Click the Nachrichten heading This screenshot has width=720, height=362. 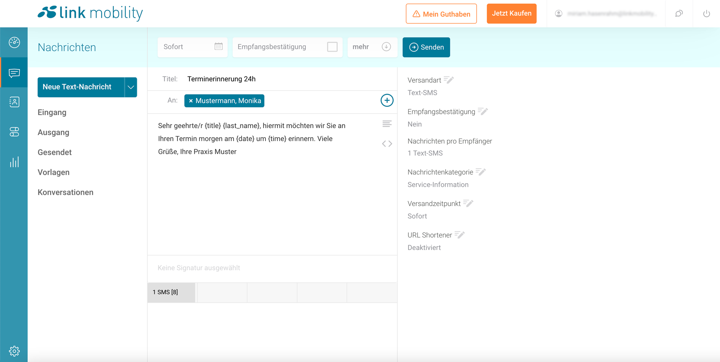click(x=67, y=47)
